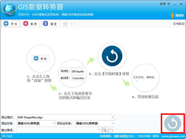Click the 添加 (Add) toolbar button

coord(11,24)
